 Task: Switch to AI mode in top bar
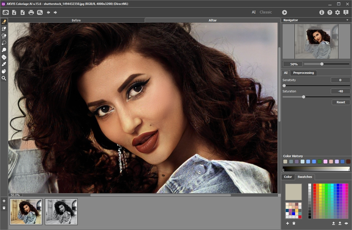pos(254,13)
